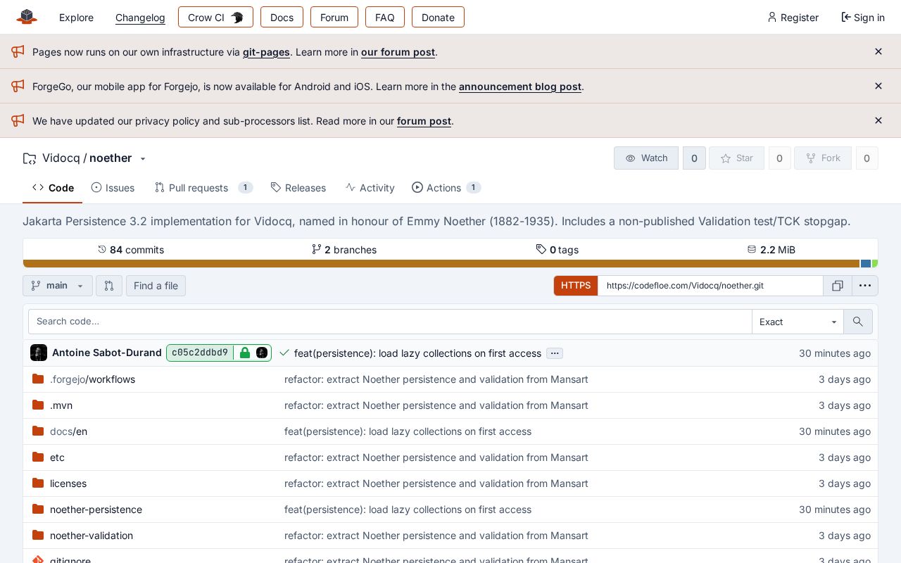Open the Exact search mode dropdown
Screen dimensions: 901x563
798,322
